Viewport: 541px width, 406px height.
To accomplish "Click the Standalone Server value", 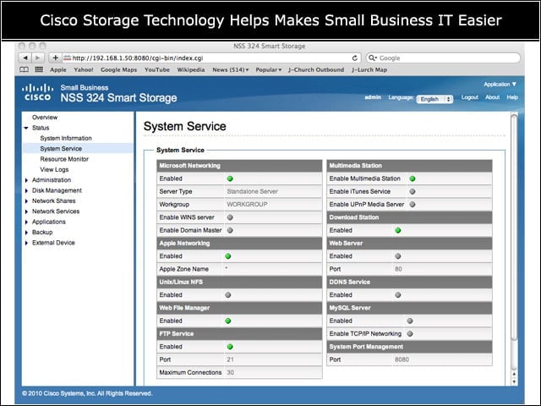I will coord(252,191).
